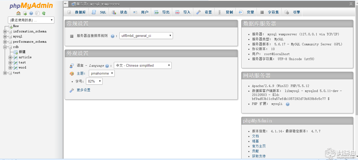This screenshot has height=160, width=358.
Task: Click the test database name in tree
Action: (x=17, y=73)
